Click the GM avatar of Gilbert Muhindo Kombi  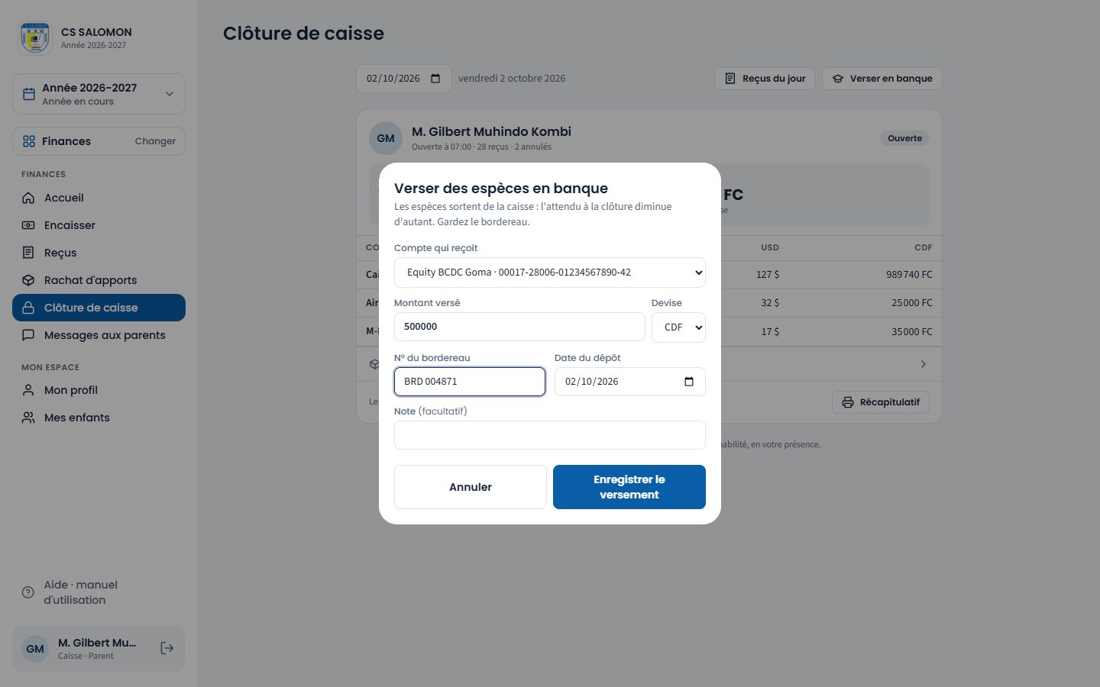[386, 138]
